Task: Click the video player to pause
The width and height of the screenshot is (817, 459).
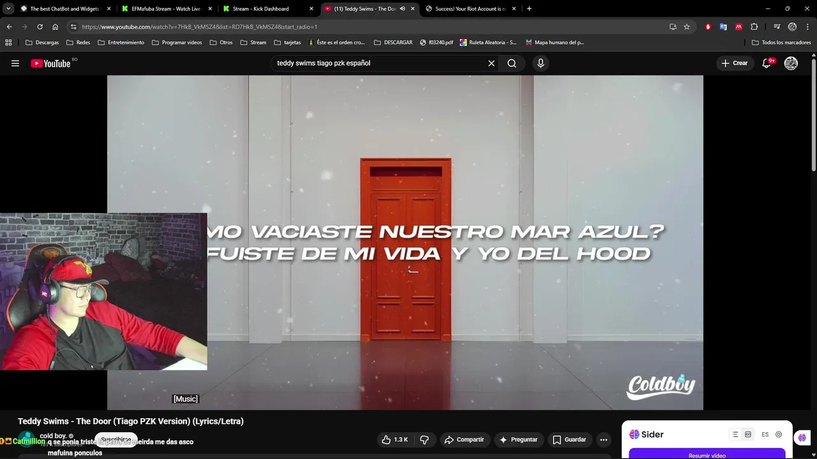Action: (405, 242)
